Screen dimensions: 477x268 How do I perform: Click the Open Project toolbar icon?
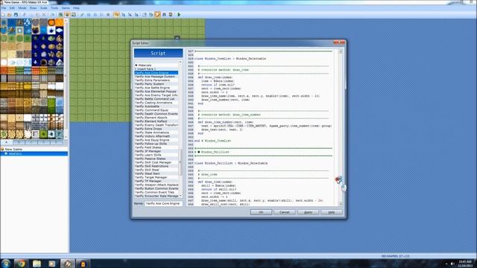(x=9, y=15)
